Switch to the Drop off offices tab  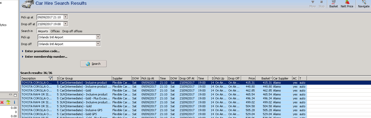pos(72,31)
